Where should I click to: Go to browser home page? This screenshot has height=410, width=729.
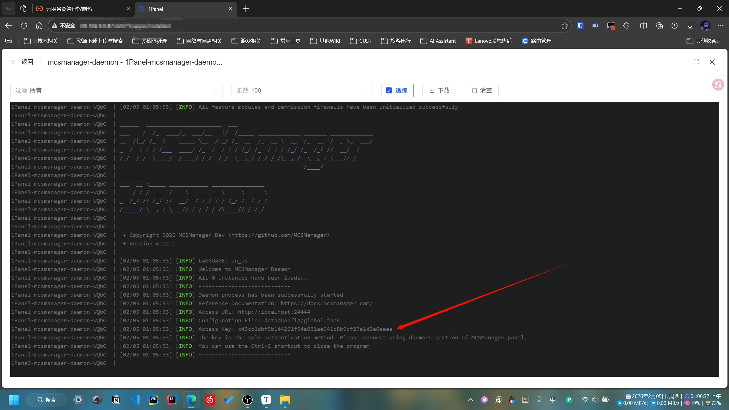coord(39,26)
